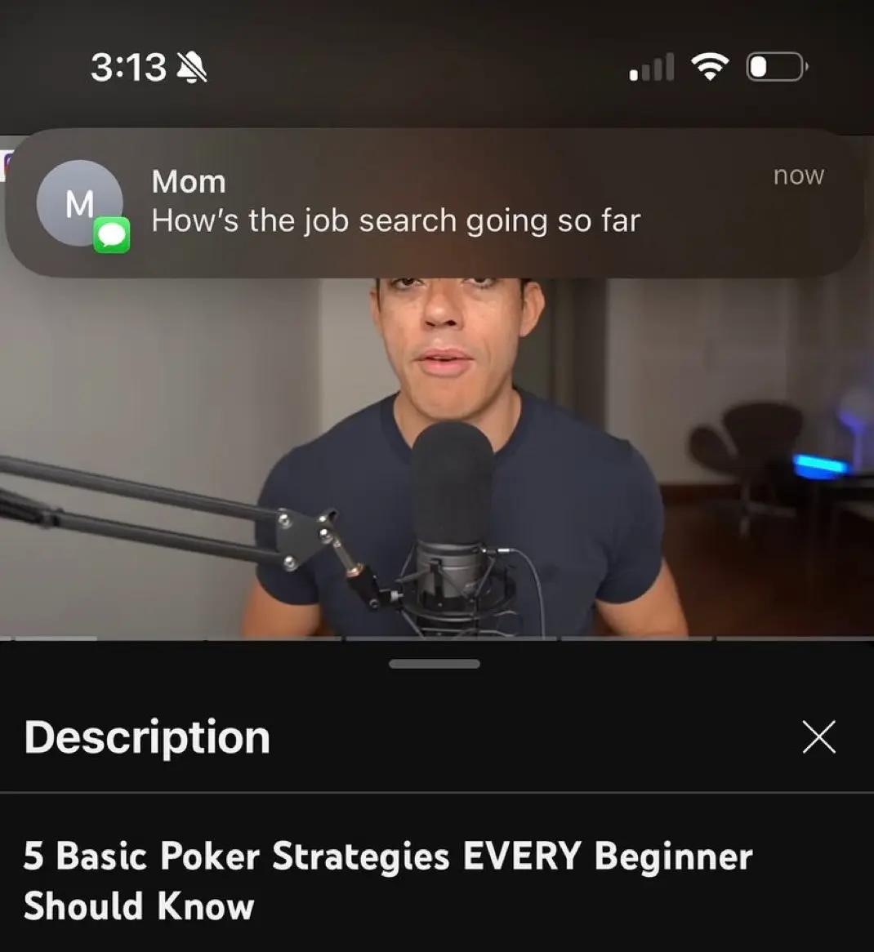This screenshot has width=874, height=952.
Task: Tap the green Messages app badge
Action: click(x=112, y=234)
